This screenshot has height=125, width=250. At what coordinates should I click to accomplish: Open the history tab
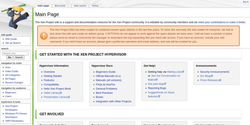[95, 6]
